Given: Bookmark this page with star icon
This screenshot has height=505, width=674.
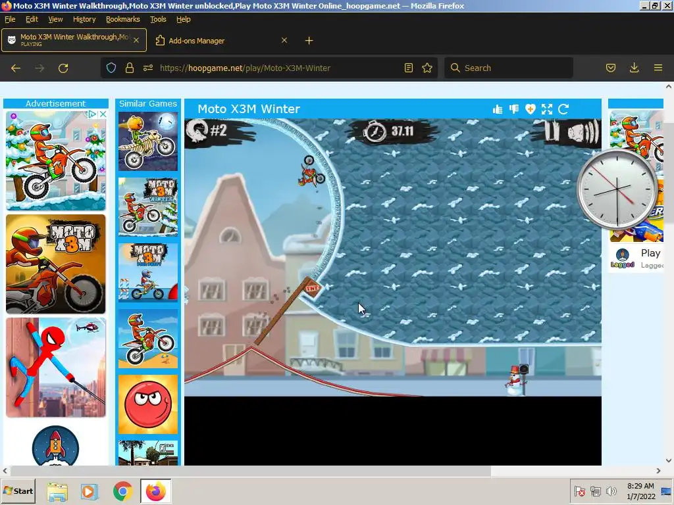Looking at the screenshot, I should coord(427,68).
